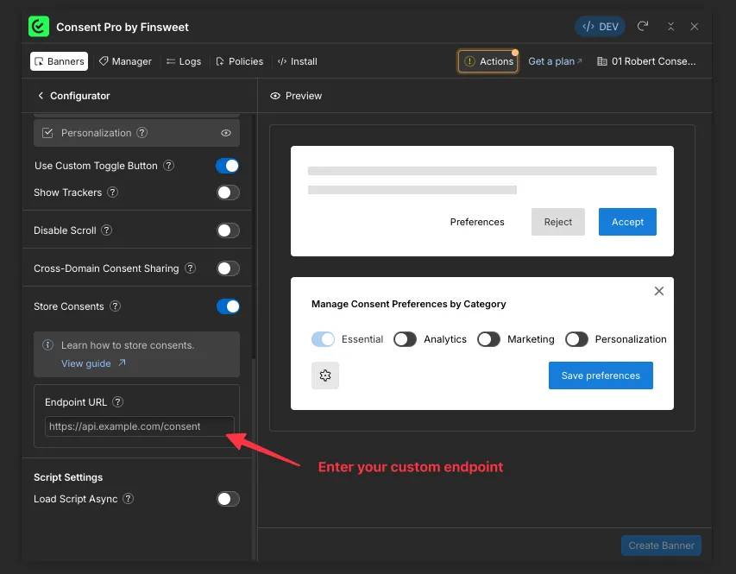Screen dimensions: 736x574
Task: Click the refresh icon in the title bar
Action: (x=642, y=27)
